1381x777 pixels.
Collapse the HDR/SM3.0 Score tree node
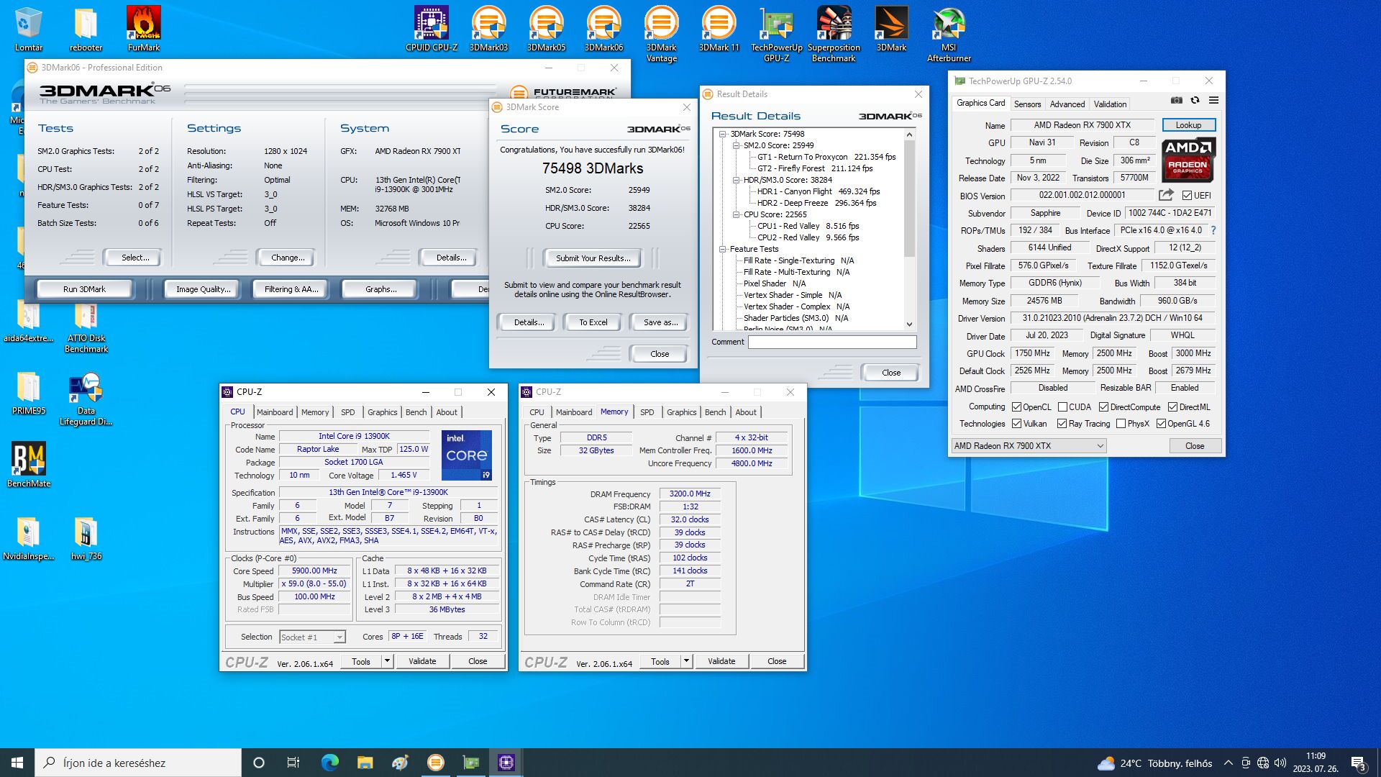click(736, 180)
